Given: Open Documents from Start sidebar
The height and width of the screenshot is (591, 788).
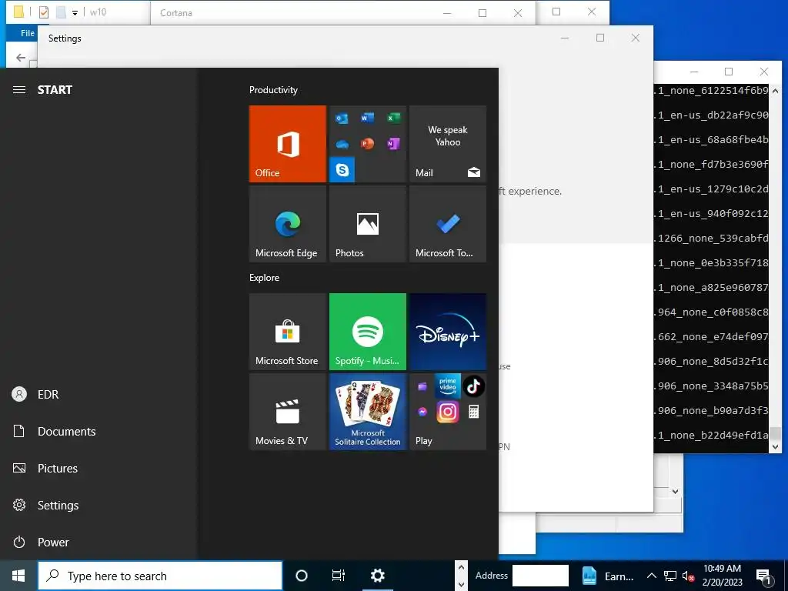Looking at the screenshot, I should [x=98, y=431].
